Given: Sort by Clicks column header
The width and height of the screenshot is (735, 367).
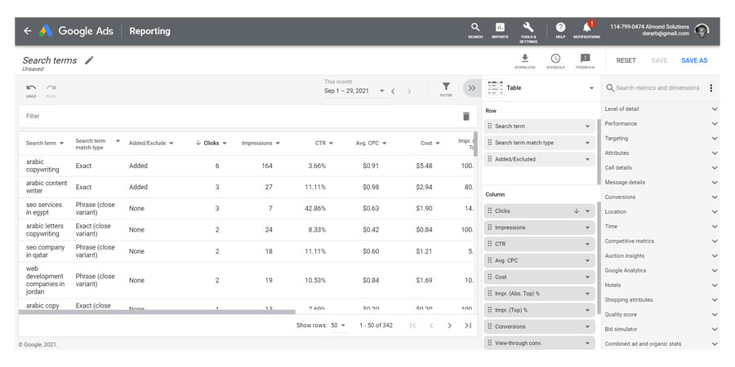Looking at the screenshot, I should (x=211, y=144).
